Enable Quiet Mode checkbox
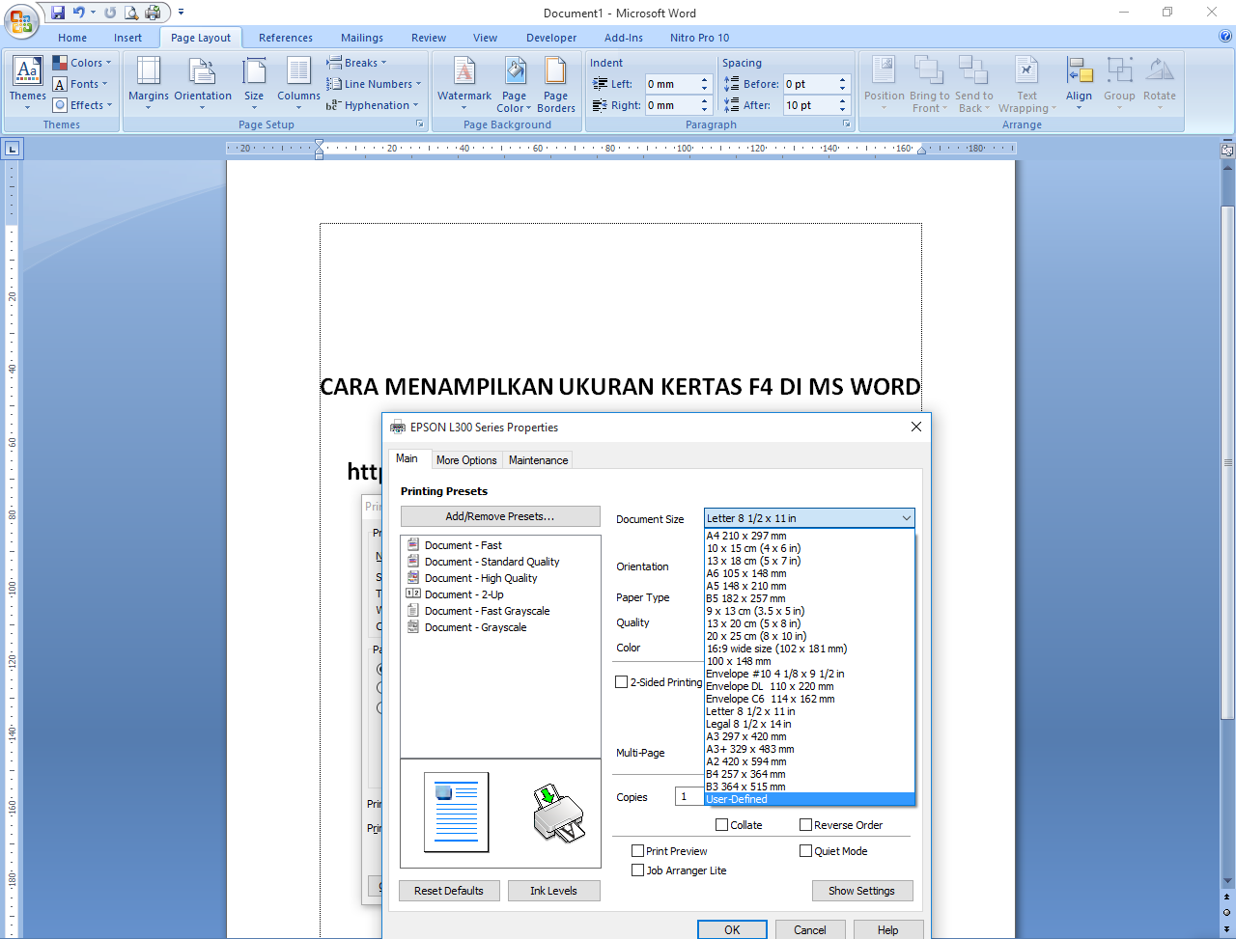Screen dimensions: 1236x939 coord(805,851)
